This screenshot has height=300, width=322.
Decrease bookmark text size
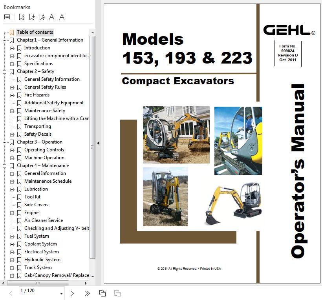tap(62, 17)
